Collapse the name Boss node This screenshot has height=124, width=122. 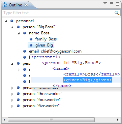point(19,33)
